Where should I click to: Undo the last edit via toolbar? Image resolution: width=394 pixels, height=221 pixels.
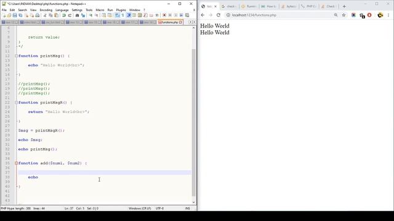click(x=64, y=15)
